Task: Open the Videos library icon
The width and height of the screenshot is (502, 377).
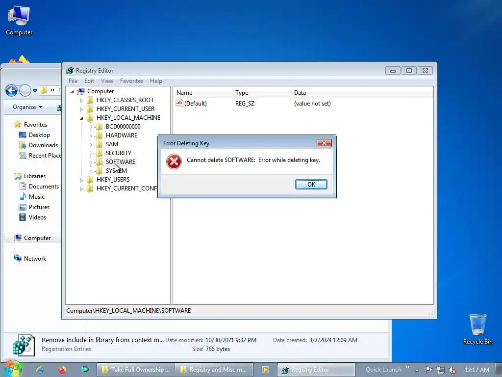Action: (23, 217)
